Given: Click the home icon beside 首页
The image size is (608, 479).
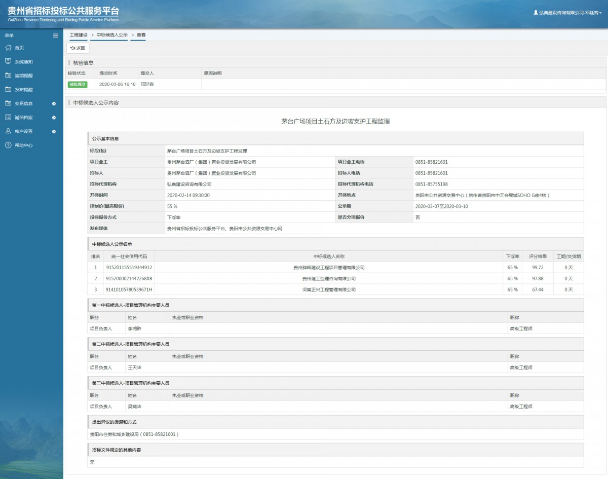Looking at the screenshot, I should (8, 48).
